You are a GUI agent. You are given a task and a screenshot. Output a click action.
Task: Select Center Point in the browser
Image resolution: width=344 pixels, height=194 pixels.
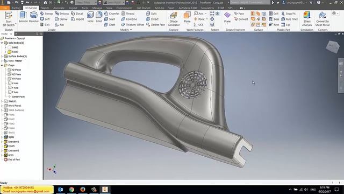(16, 96)
